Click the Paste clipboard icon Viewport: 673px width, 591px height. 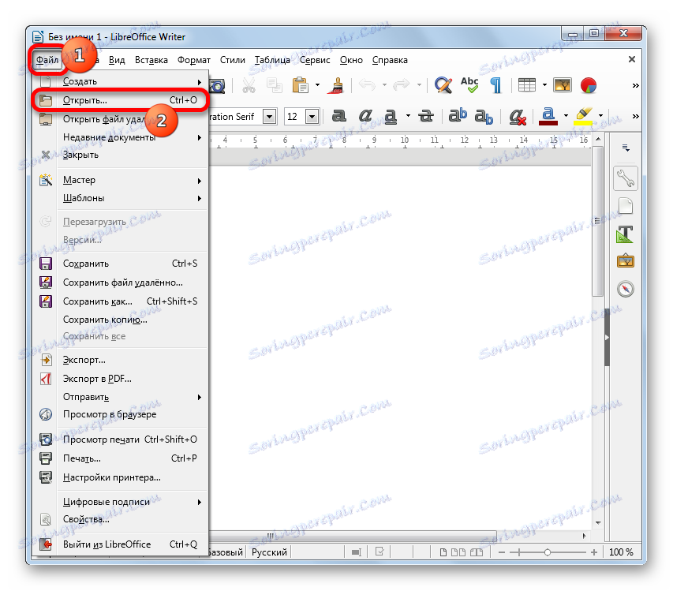pyautogui.click(x=301, y=85)
